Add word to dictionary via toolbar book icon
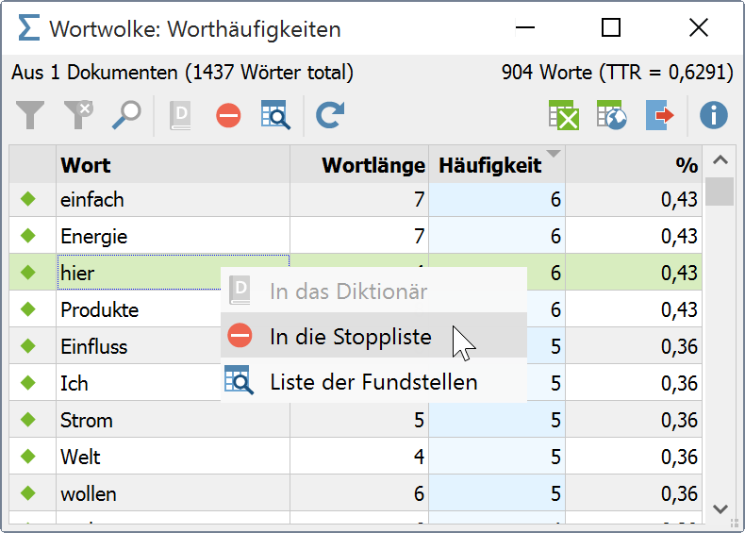Viewport: 745px width, 533px height. [x=180, y=115]
